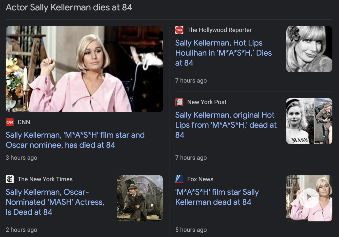The width and height of the screenshot is (339, 237).
Task: Click 'The New York Times' source name
Action: [x=45, y=179]
